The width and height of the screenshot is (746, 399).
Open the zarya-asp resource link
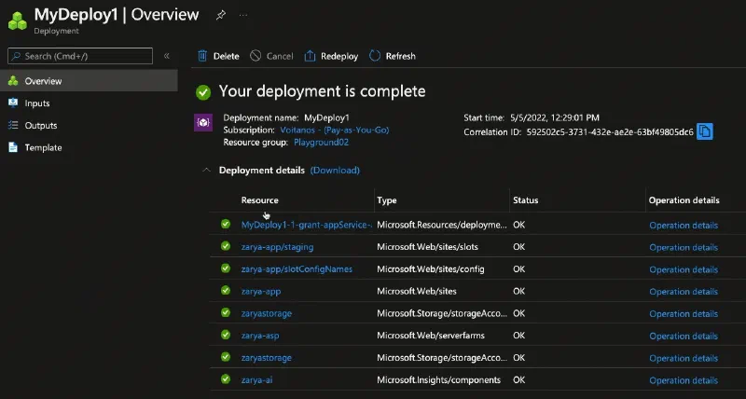click(260, 336)
